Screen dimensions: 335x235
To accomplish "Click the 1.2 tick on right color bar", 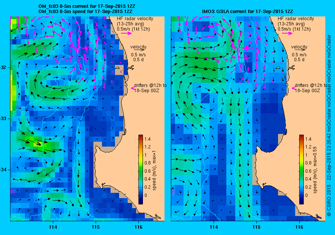I will pos(308,147).
